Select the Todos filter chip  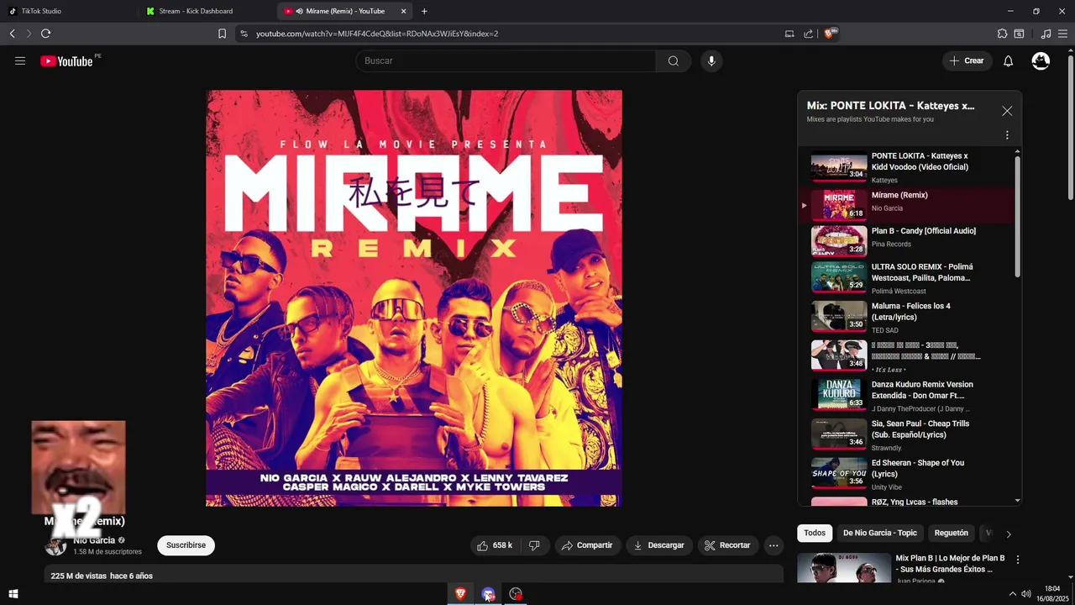815,533
